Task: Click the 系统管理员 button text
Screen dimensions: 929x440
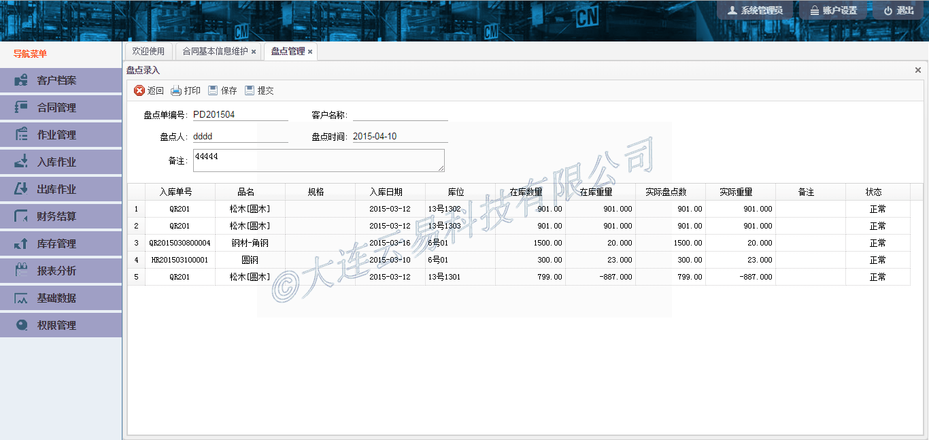Action: click(762, 11)
